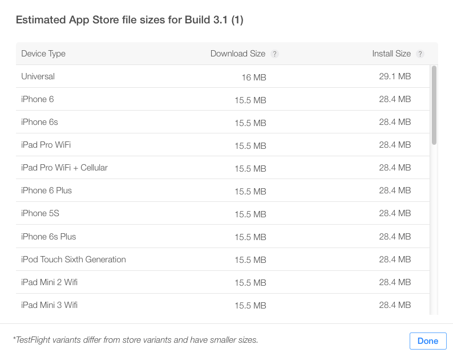Click the iPhone 6s Plus install size value
453x353 pixels.
coord(395,237)
